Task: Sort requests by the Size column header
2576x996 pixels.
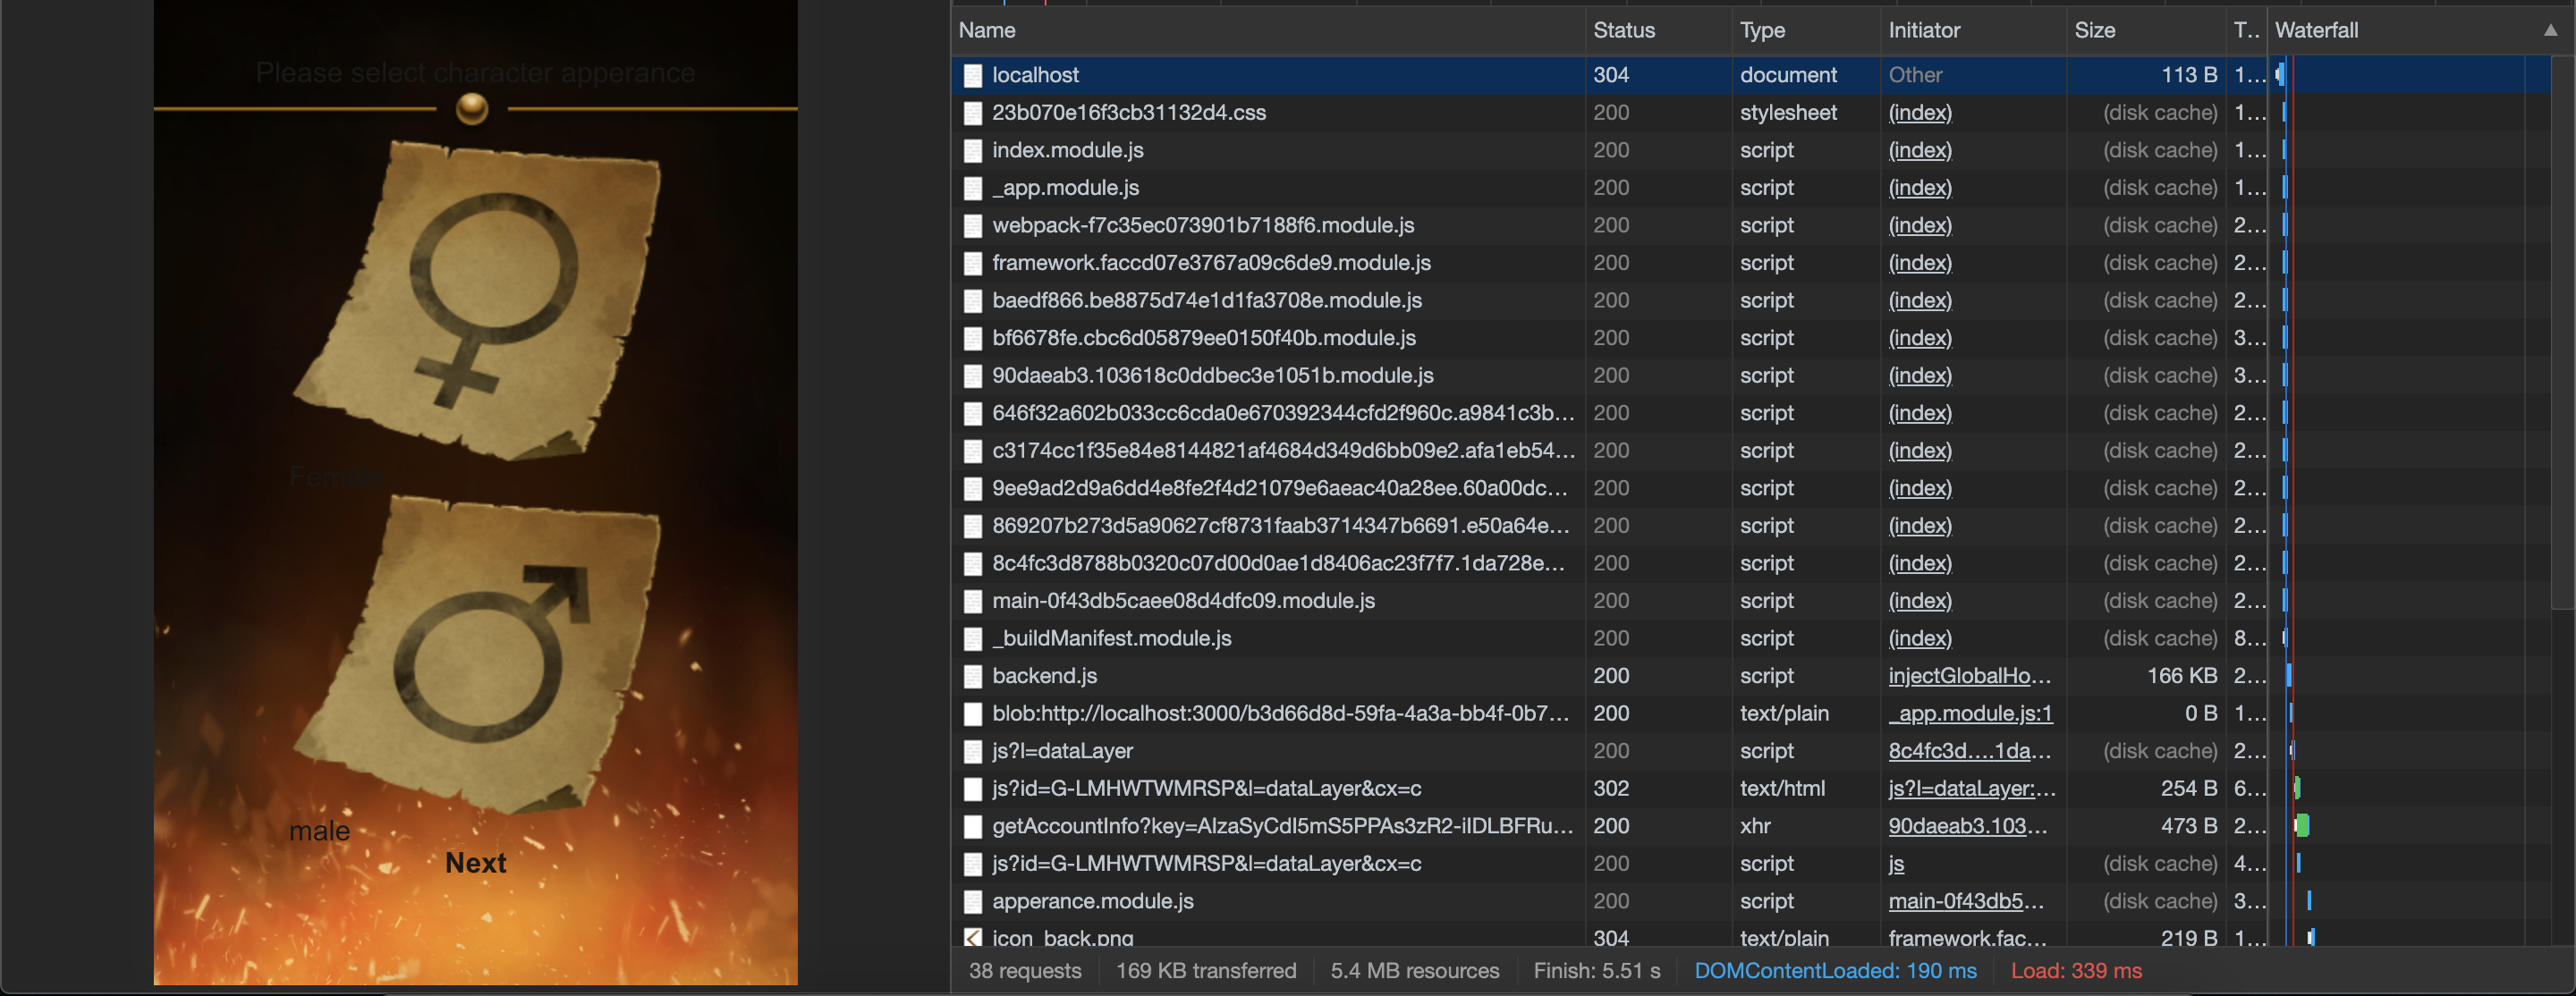Action: point(2094,30)
